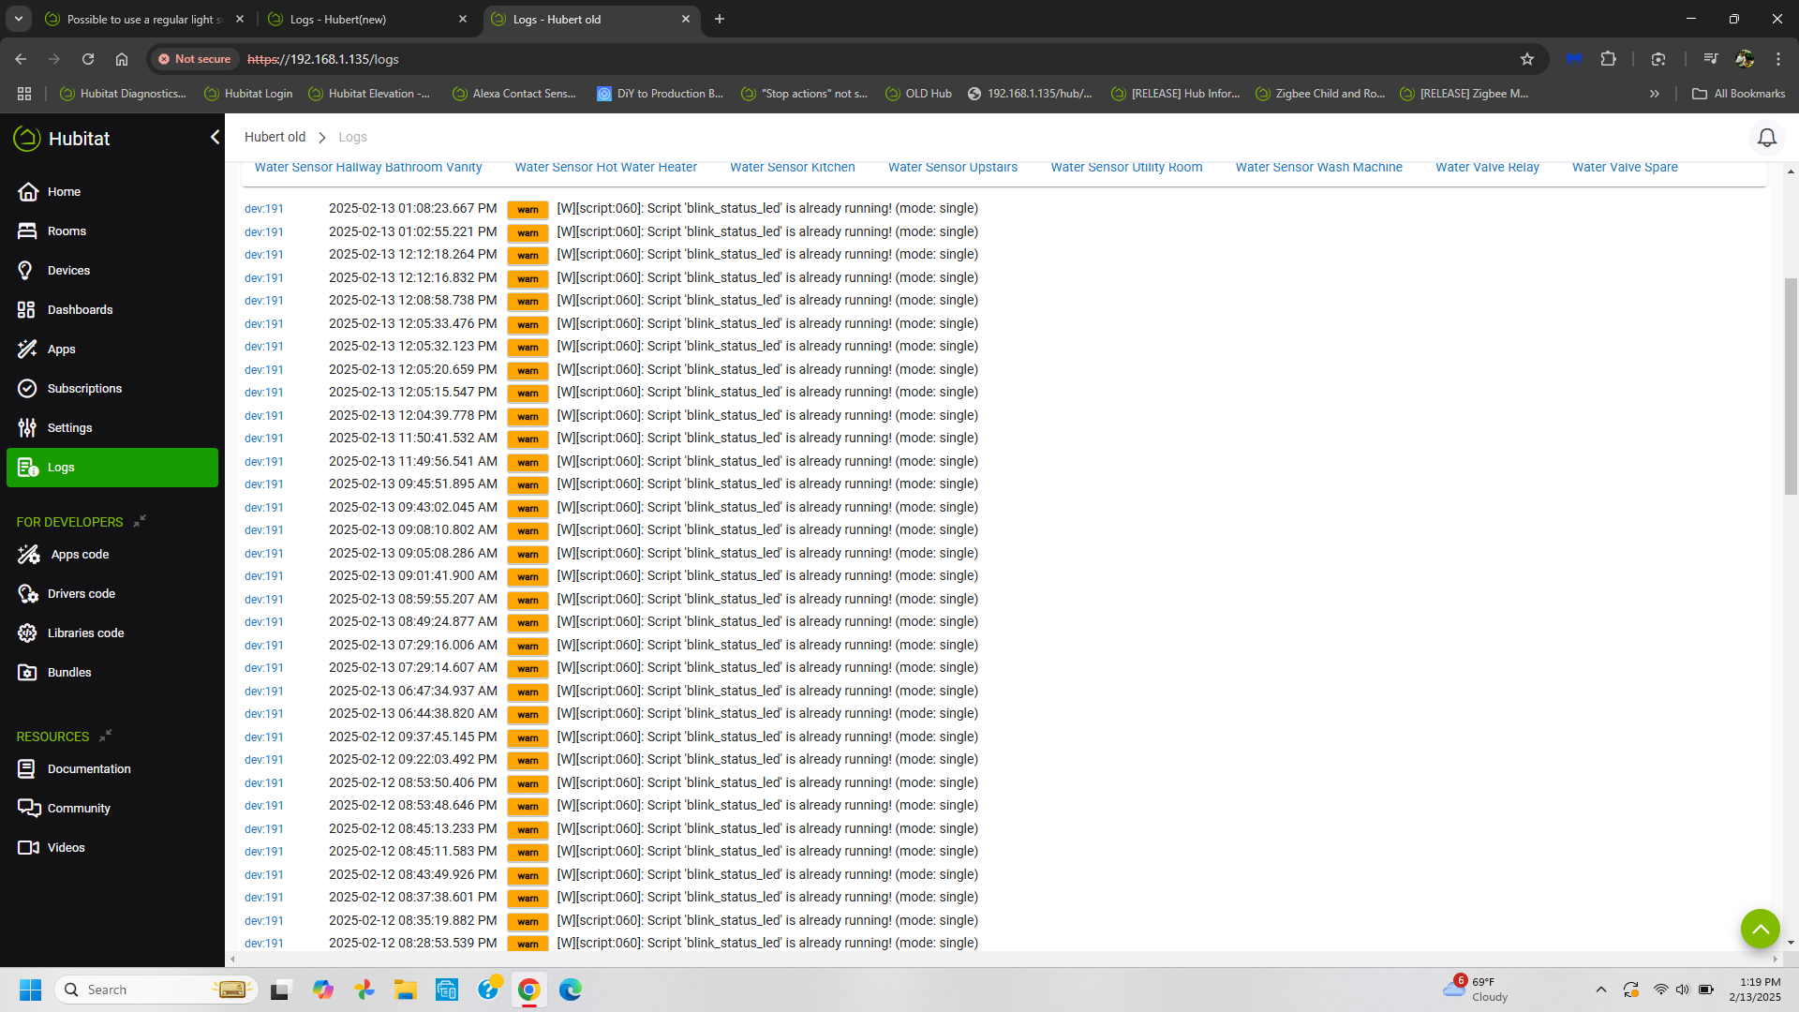Switch to Logs - Hubert(new) tab
The width and height of the screenshot is (1799, 1012).
point(367,19)
